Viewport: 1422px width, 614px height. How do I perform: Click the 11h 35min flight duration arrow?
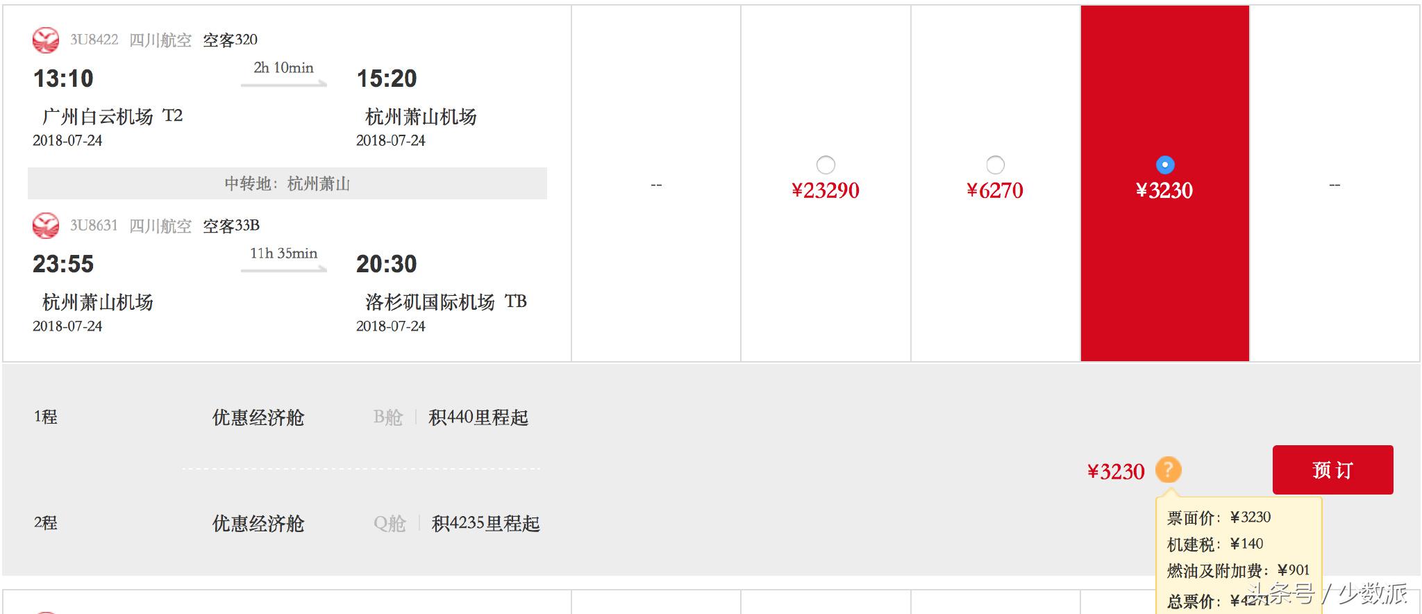pyautogui.click(x=284, y=269)
